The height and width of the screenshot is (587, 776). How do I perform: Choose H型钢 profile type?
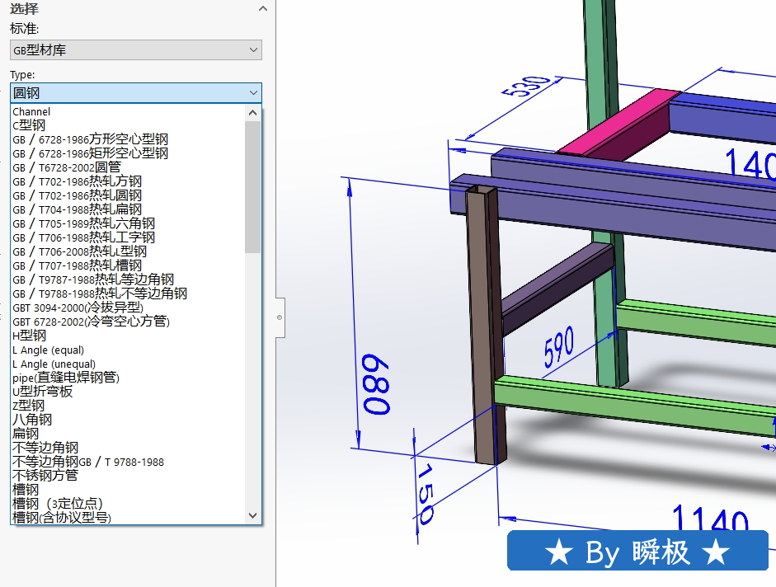[x=29, y=336]
